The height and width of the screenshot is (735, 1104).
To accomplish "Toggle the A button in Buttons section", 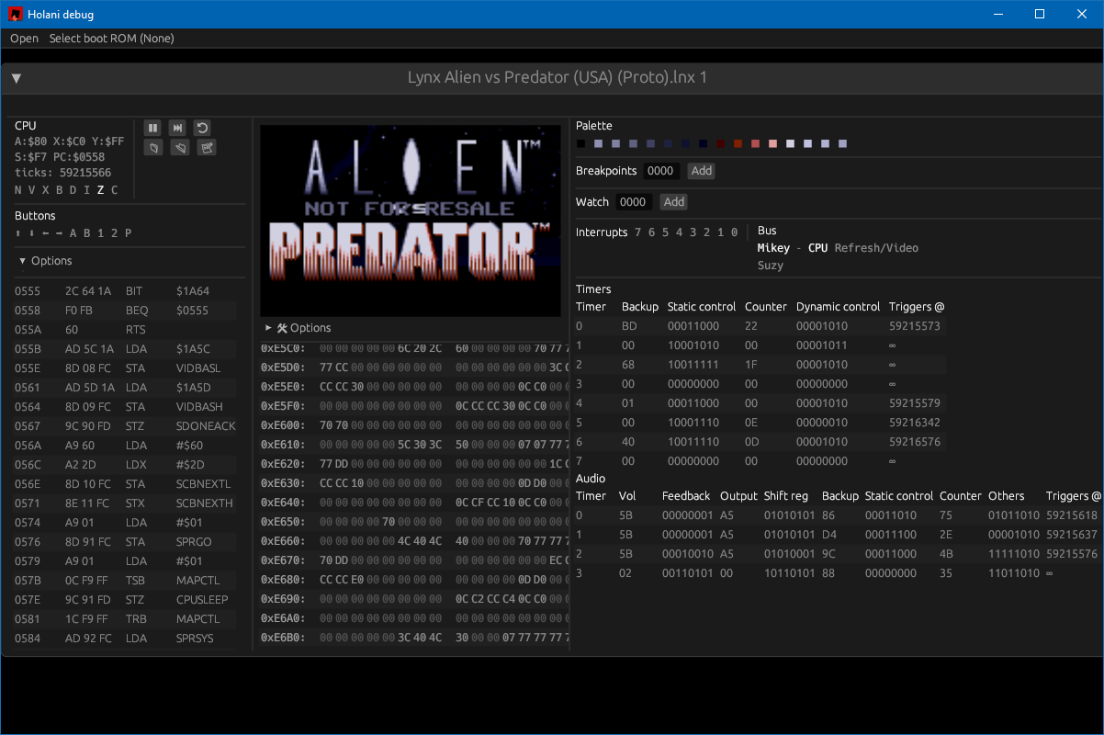I will point(73,233).
